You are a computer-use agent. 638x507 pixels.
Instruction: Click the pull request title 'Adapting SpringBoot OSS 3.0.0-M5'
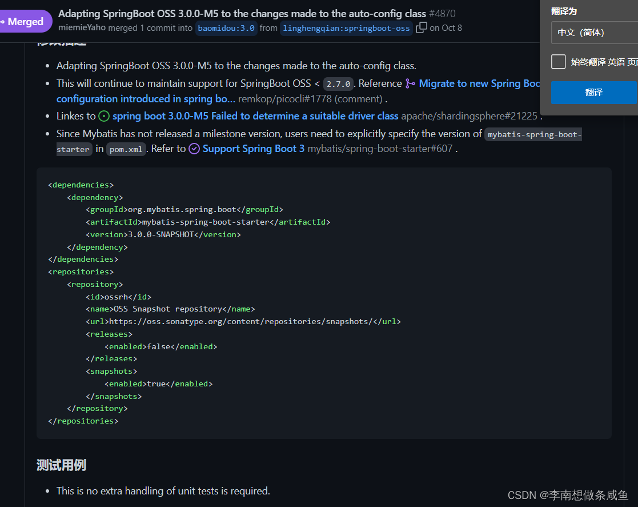(242, 14)
